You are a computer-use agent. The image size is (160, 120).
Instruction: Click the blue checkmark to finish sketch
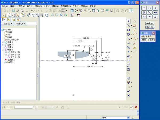pos(128,91)
